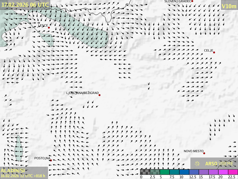Image resolution: width=238 pixels, height=179 pixels.
Task: Click the LJUBLJANA/BEŽIGRAD city label
Action: 83,93
